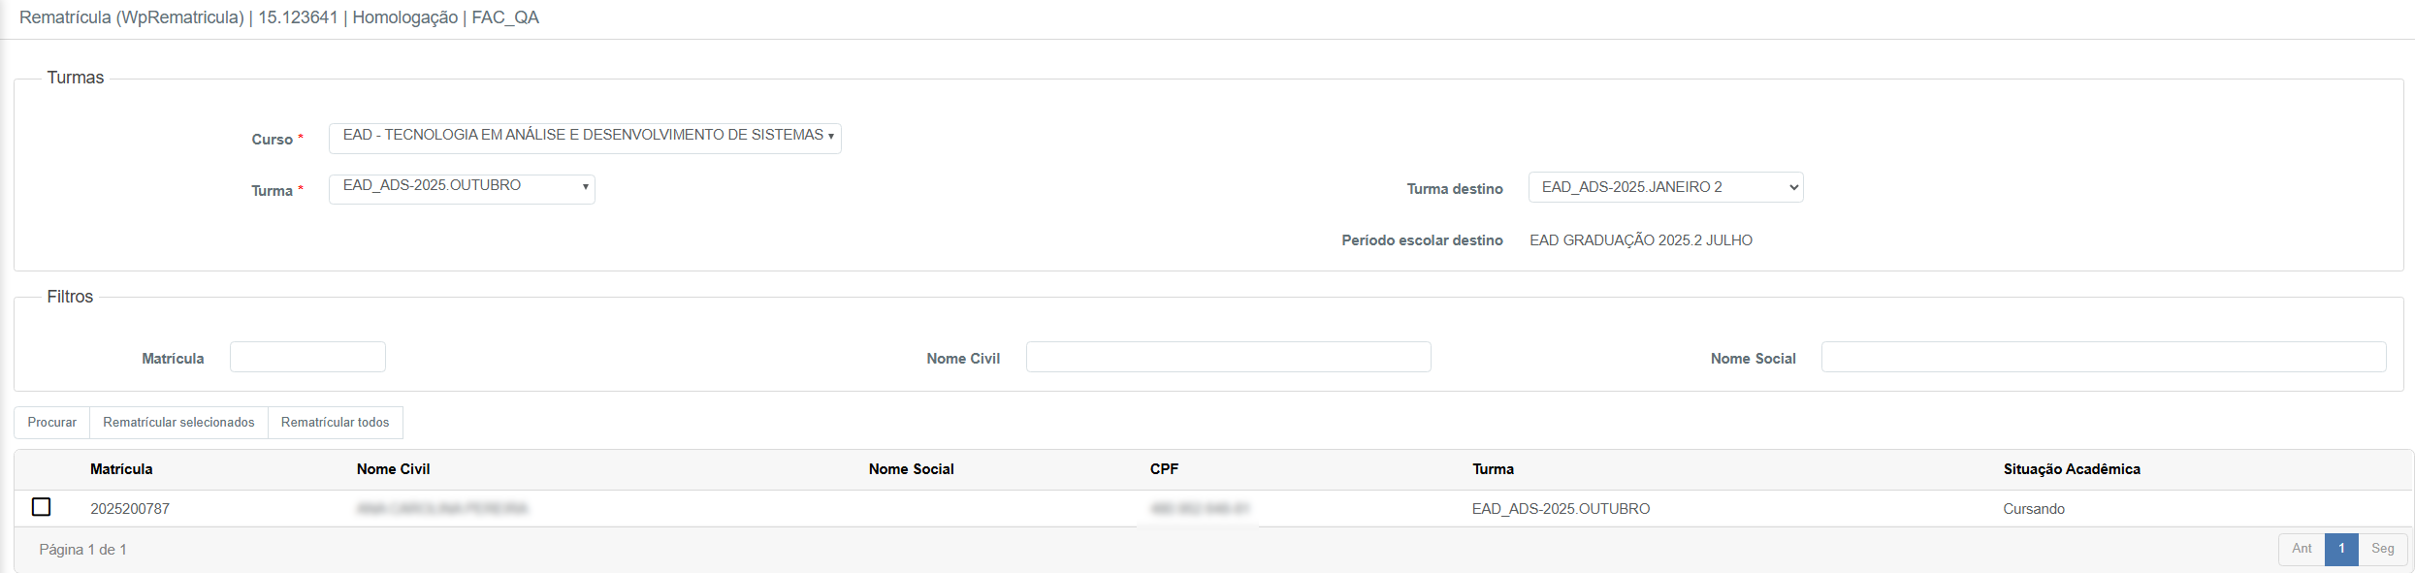The width and height of the screenshot is (2415, 573).
Task: Click the Nome Social filter text box
Action: coord(2103,357)
